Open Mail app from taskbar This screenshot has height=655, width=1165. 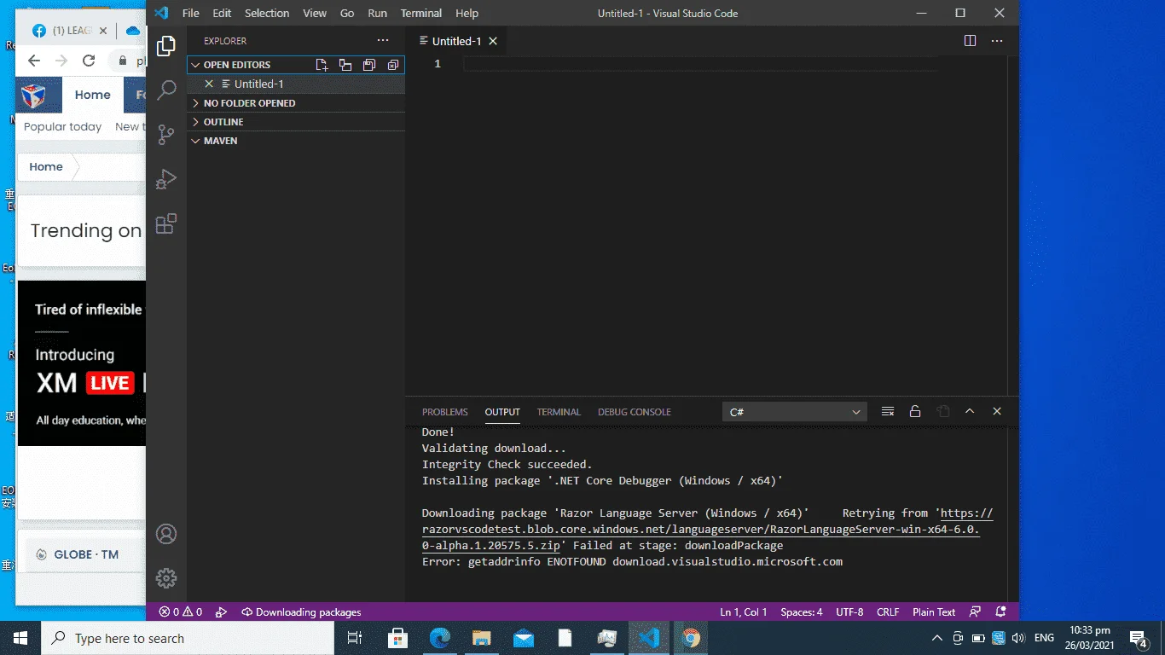(x=523, y=638)
